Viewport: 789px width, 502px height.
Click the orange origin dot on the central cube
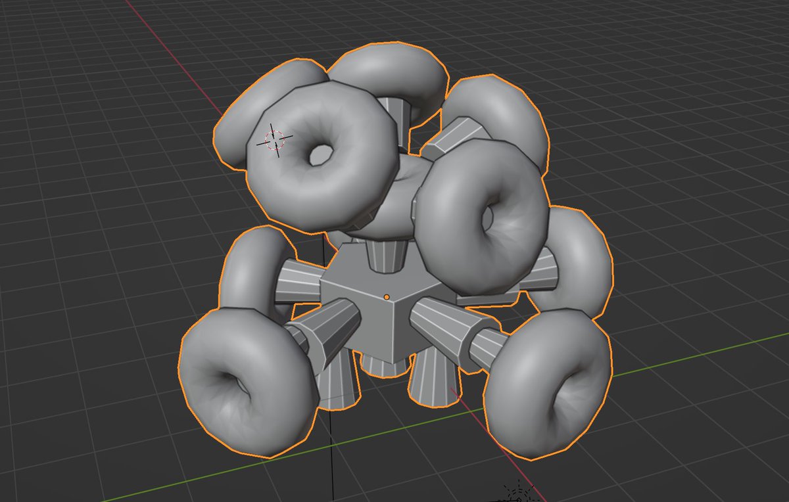point(387,298)
